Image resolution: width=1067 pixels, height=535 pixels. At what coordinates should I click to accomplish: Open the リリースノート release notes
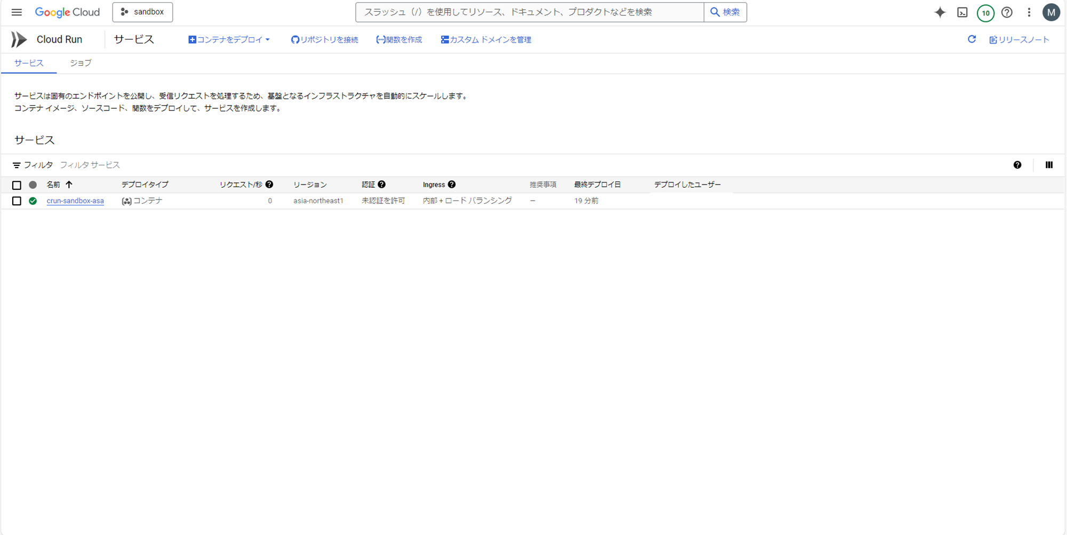tap(1019, 39)
